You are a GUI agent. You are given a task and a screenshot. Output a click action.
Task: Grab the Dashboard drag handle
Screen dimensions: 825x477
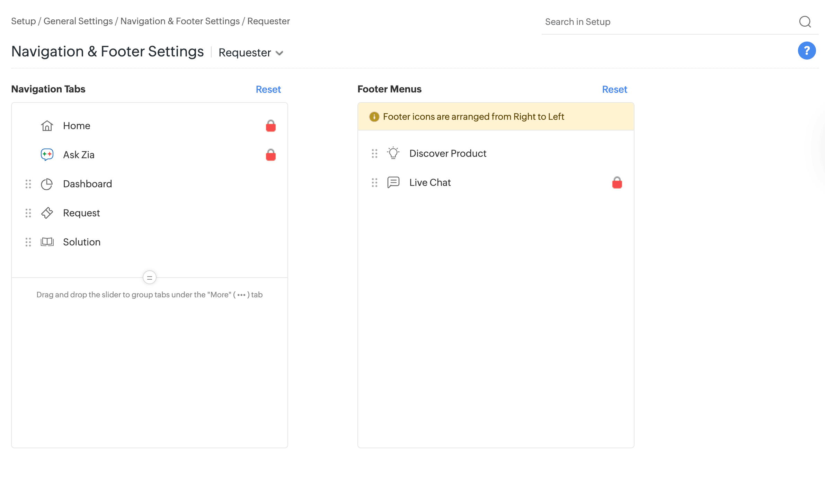pyautogui.click(x=28, y=184)
